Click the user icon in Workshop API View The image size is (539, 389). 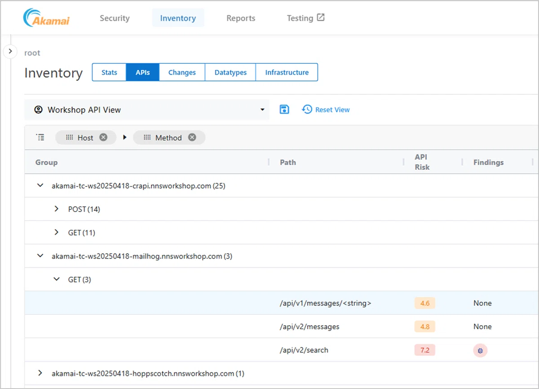click(39, 110)
